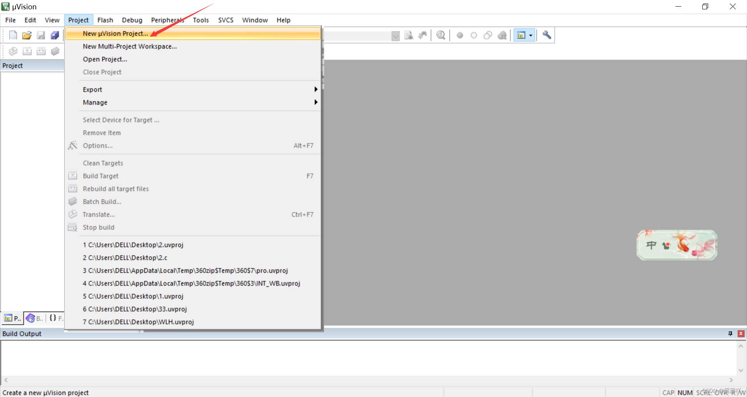The height and width of the screenshot is (397, 747).
Task: Open the Edit menu
Action: (x=30, y=20)
